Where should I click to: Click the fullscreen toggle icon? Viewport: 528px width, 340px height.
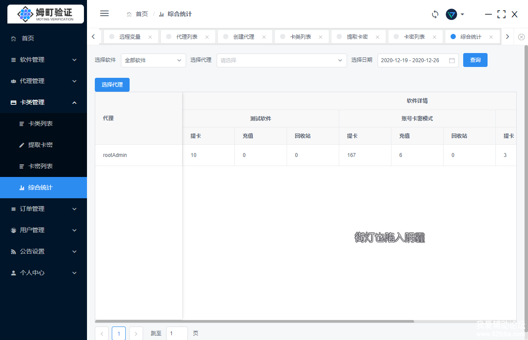click(x=501, y=14)
